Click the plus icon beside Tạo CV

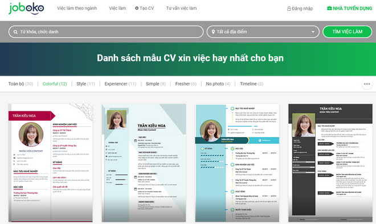click(137, 8)
